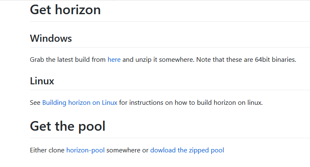Select the "Windows" section heading
Screen dimensions: 310x167
click(x=51, y=38)
